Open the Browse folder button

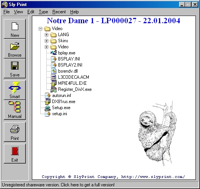(x=15, y=49)
